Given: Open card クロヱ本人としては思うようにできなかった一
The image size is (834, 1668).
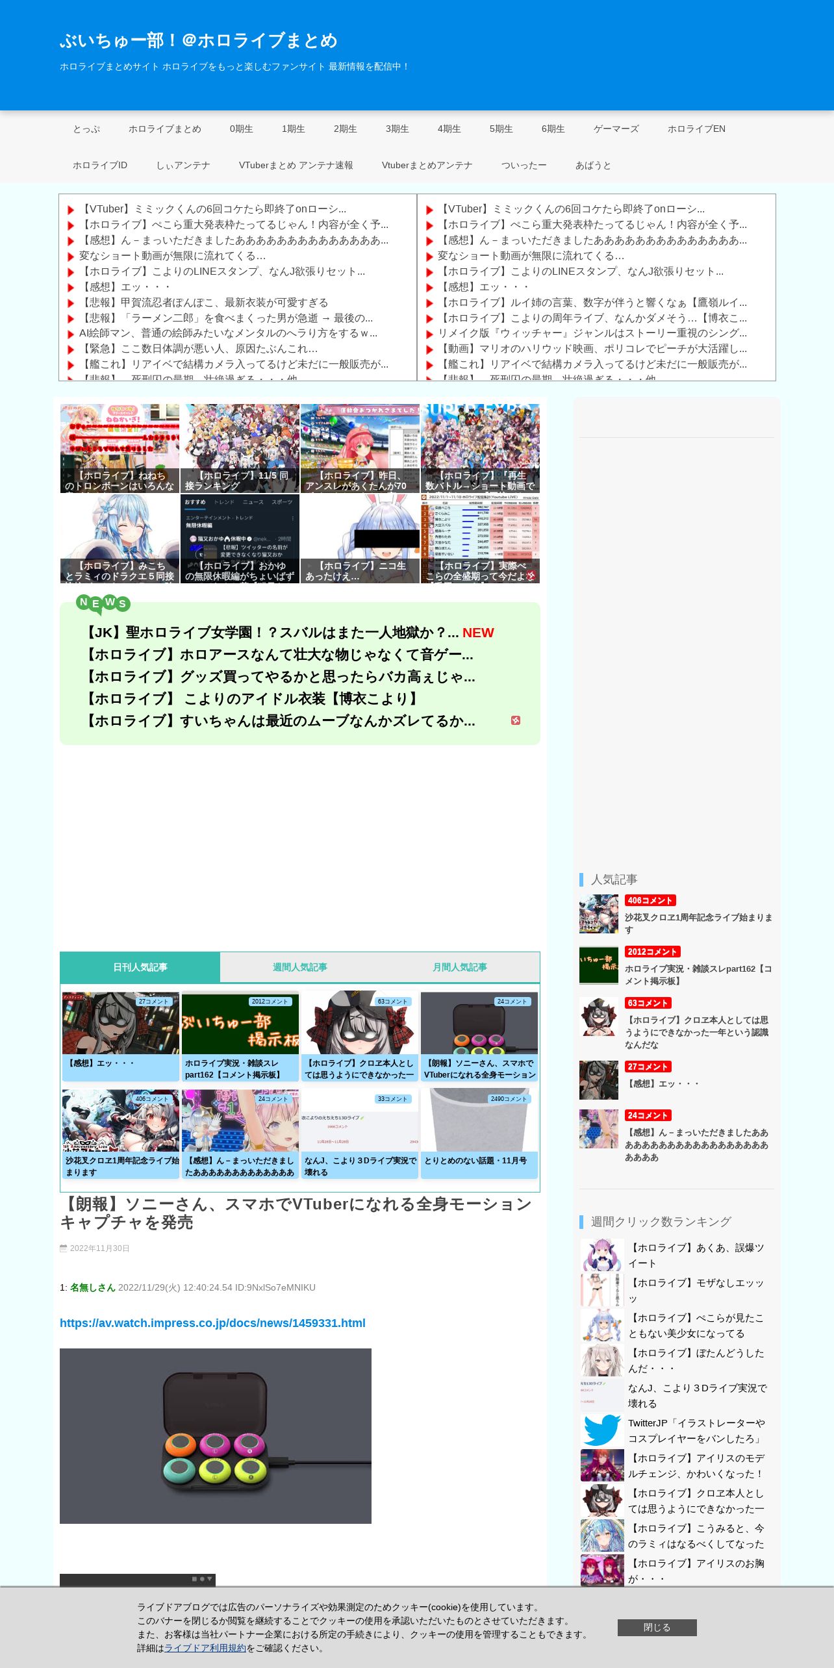Looking at the screenshot, I should click(360, 1036).
